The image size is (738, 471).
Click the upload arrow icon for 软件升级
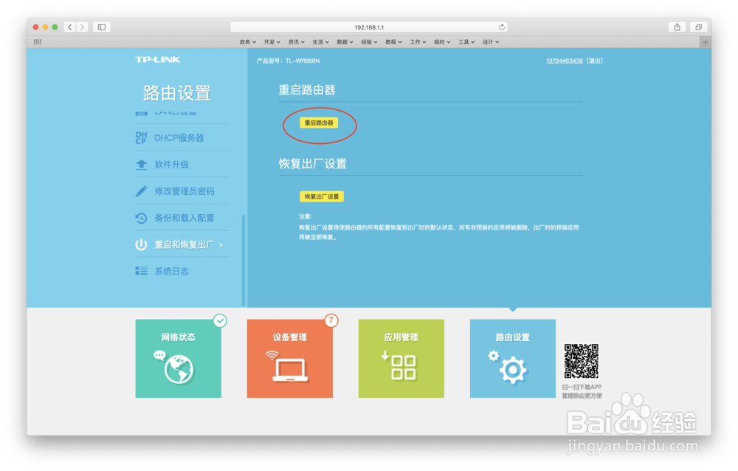pos(141,165)
